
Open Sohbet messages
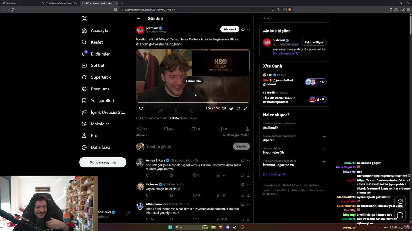[93, 65]
